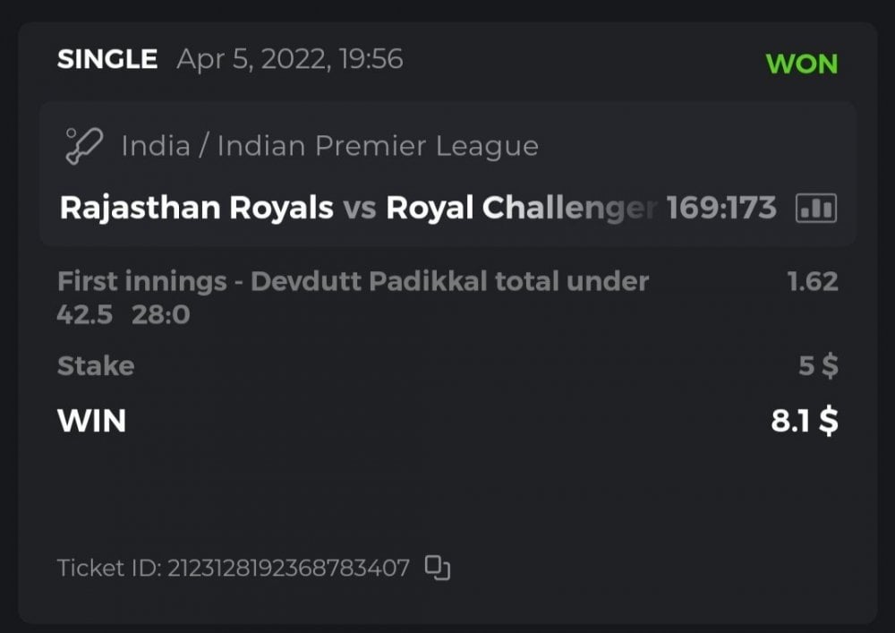Click the 169:173 match score

(721, 209)
